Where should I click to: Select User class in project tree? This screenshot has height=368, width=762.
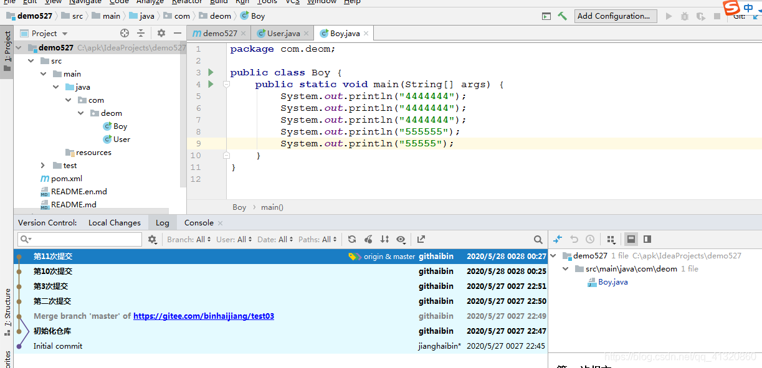click(x=117, y=139)
